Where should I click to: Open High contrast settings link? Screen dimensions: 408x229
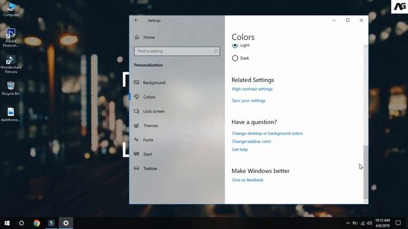pyautogui.click(x=252, y=89)
